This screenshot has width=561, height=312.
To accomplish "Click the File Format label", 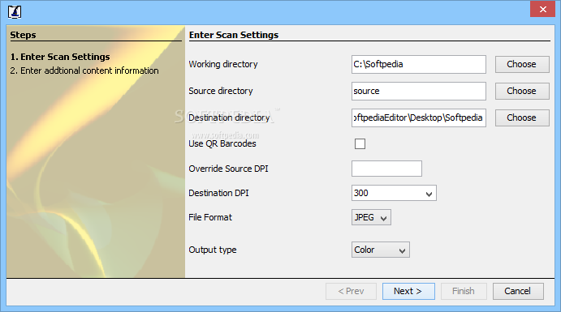I will coord(210,217).
